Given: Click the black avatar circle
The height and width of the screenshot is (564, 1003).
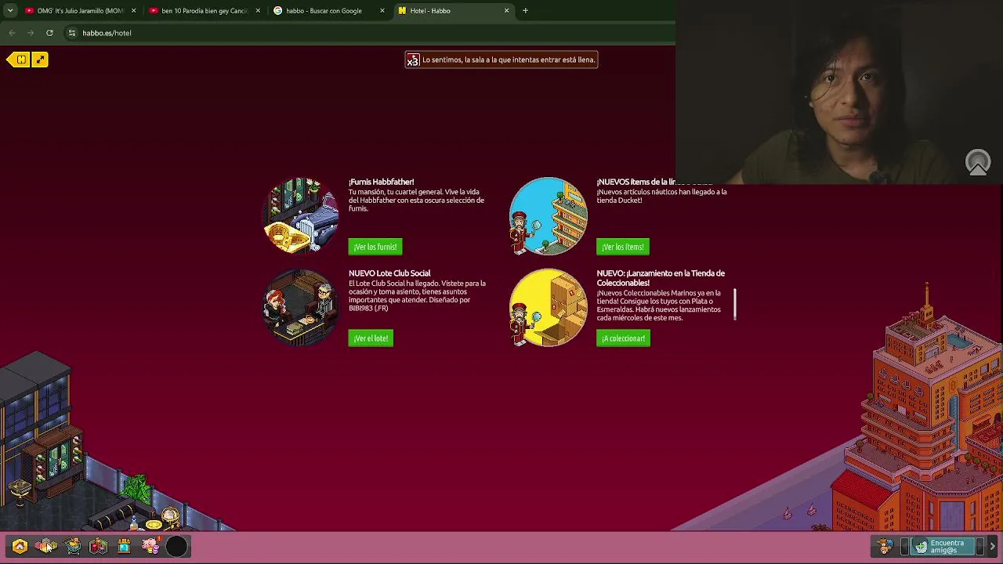Looking at the screenshot, I should 177,546.
